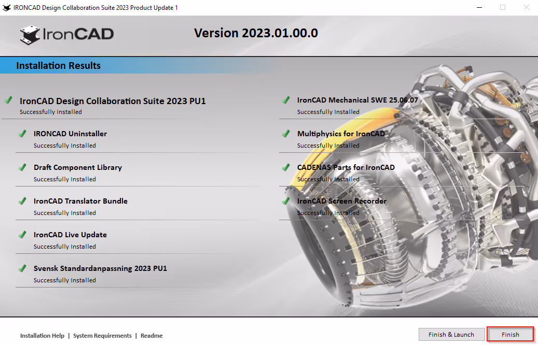Select the IronCAD Mechanical SWE 25.06.07 text
The width and height of the screenshot is (538, 345).
pyautogui.click(x=357, y=100)
